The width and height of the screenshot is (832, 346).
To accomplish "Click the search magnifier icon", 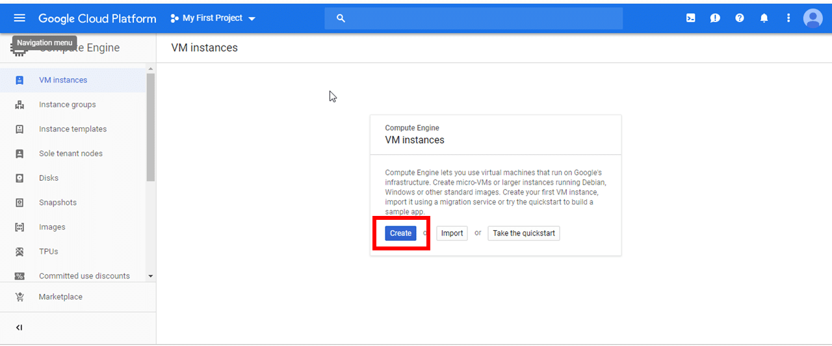I will (341, 18).
